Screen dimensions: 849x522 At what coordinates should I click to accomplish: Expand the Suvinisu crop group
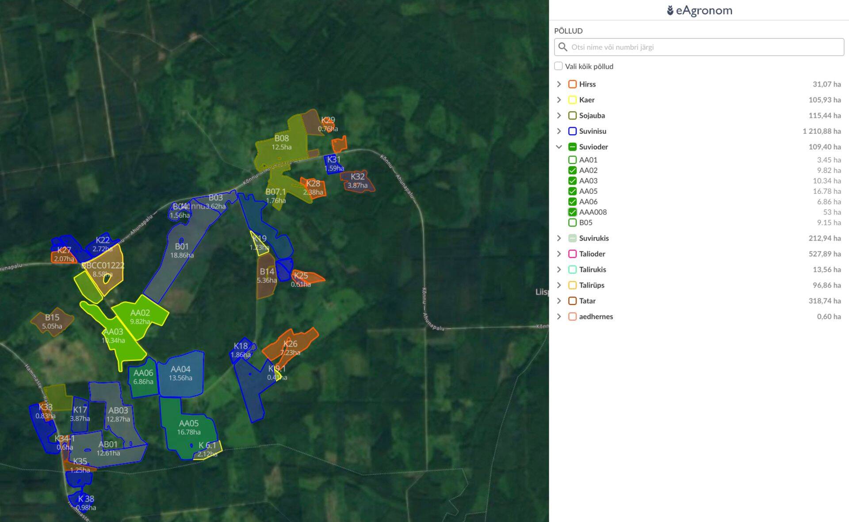[559, 131]
